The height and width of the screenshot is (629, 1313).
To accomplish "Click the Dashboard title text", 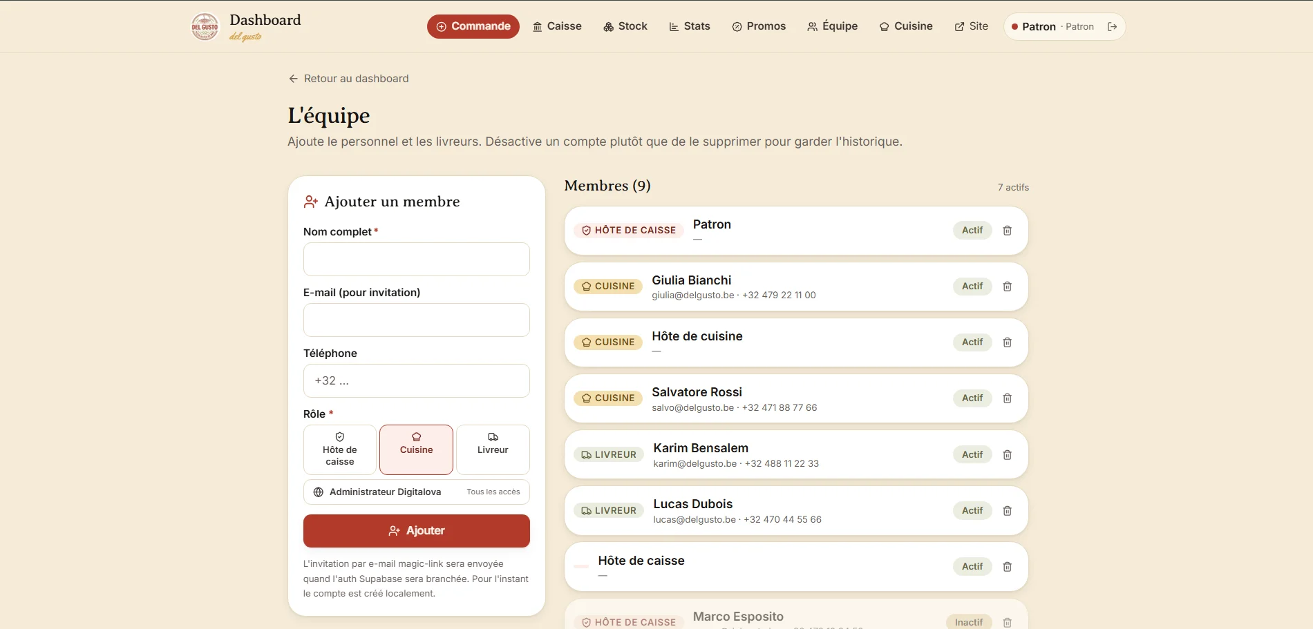I will 265,20.
